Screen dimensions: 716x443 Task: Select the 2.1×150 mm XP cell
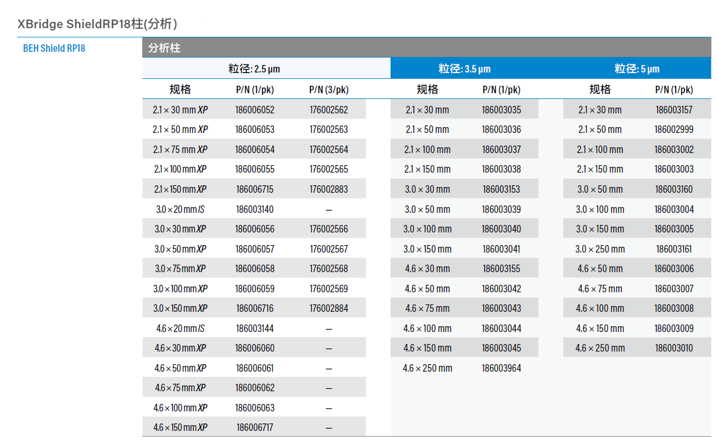coord(180,189)
